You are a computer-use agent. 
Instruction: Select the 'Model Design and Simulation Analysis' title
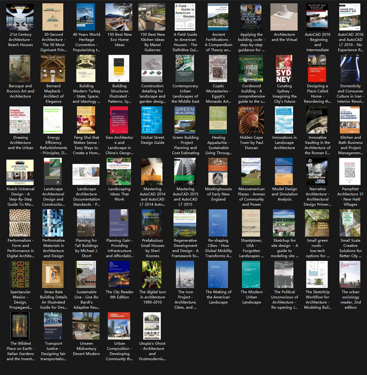(x=284, y=194)
